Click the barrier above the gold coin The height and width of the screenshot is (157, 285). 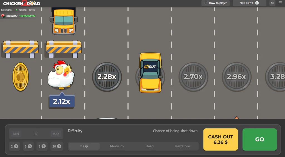[x=21, y=49]
